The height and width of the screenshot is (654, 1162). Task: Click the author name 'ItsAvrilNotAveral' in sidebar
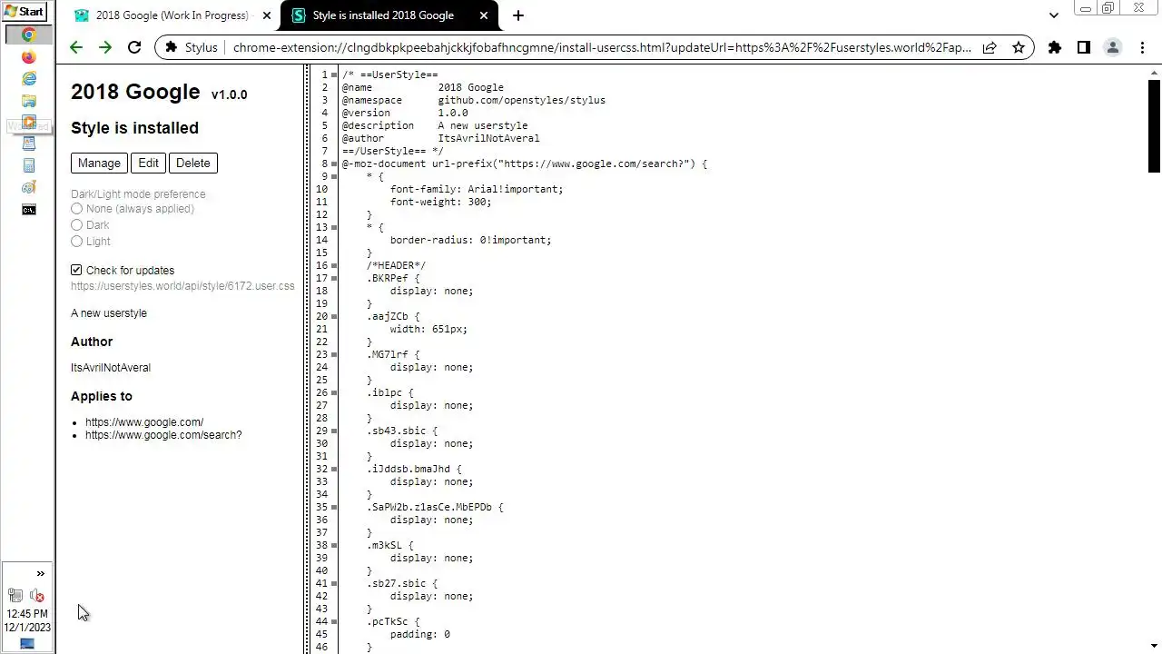coord(111,368)
